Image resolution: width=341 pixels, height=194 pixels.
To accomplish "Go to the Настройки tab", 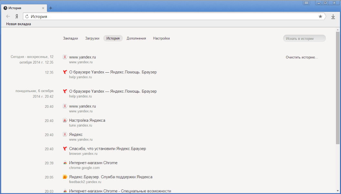I will [161, 38].
